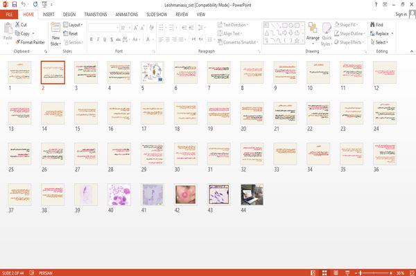Click the Undo arrow icon
The height and width of the screenshot is (276, 416).
coord(24,4)
